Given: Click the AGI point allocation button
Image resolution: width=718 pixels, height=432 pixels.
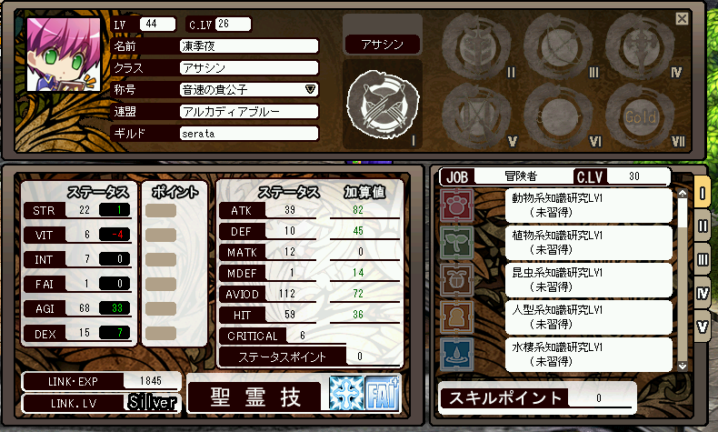Looking at the screenshot, I should 161,308.
